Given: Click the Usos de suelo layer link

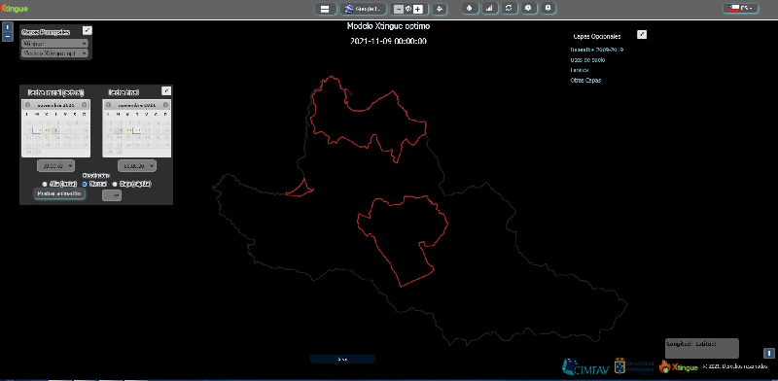Looking at the screenshot, I should [587, 60].
